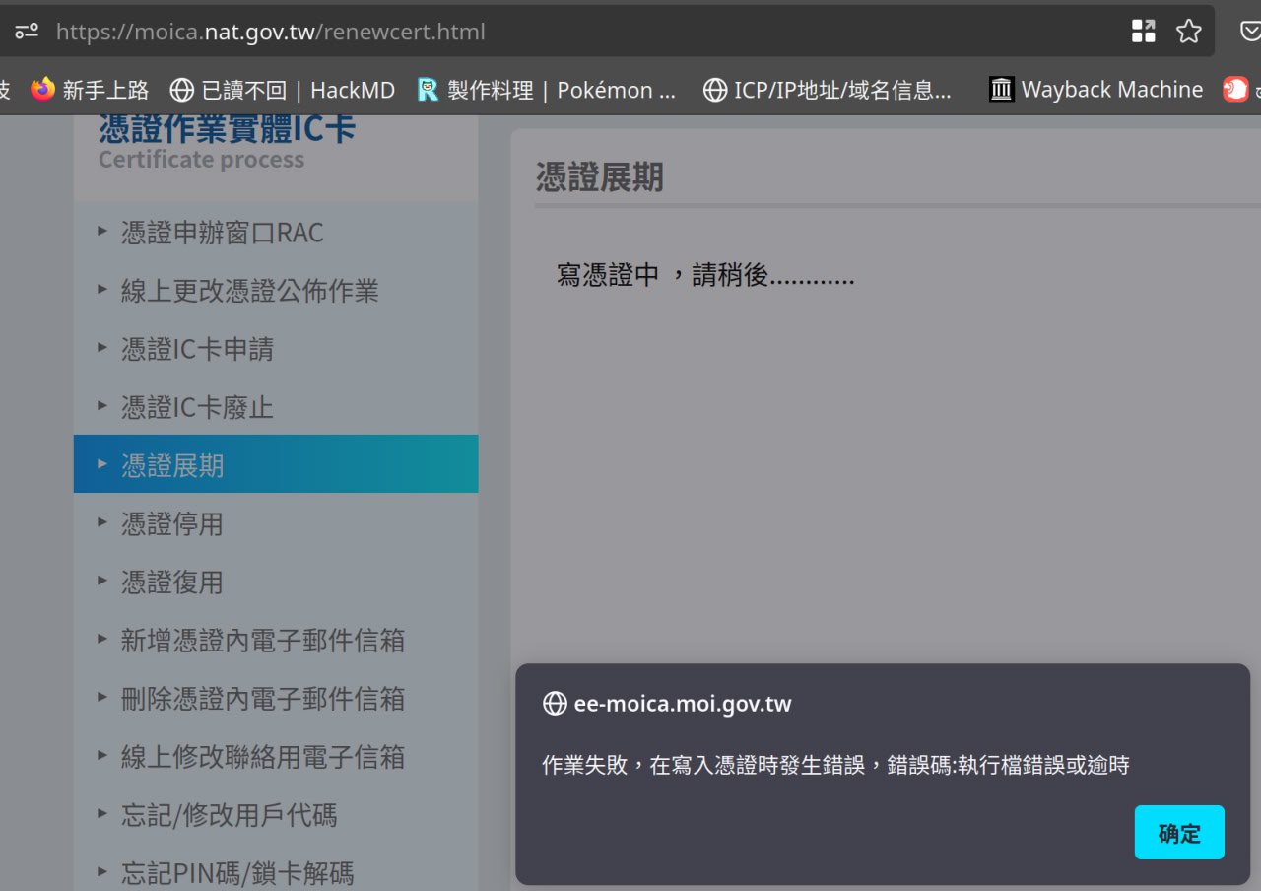Expand the 憑證IC卡申請 sidebar entry
The width and height of the screenshot is (1261, 891).
coord(197,349)
